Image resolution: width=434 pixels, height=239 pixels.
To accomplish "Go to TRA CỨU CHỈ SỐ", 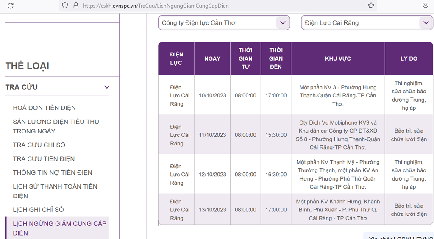I will pyautogui.click(x=39, y=145).
